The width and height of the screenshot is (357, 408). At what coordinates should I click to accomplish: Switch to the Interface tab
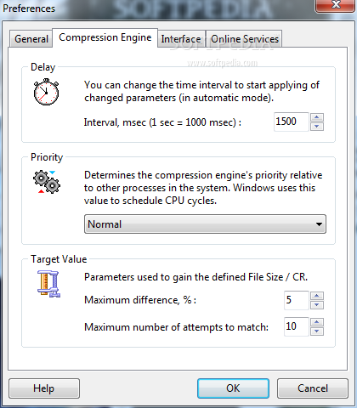(181, 39)
